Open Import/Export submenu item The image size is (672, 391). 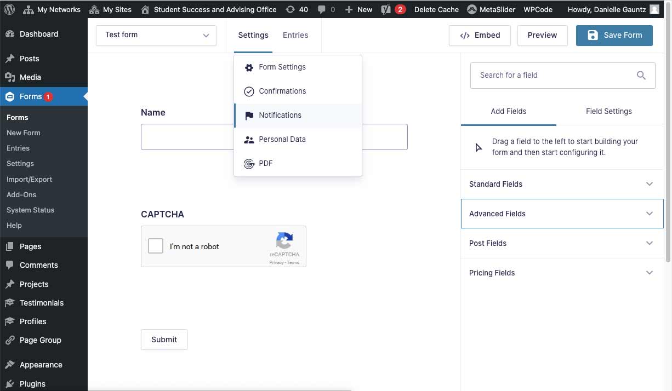[30, 179]
